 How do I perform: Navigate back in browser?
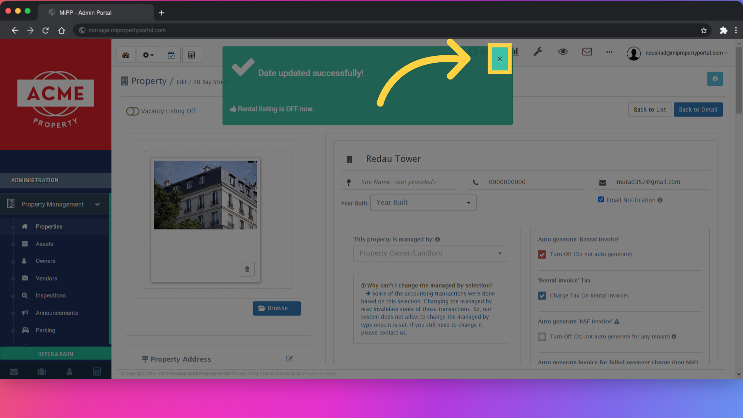15,30
